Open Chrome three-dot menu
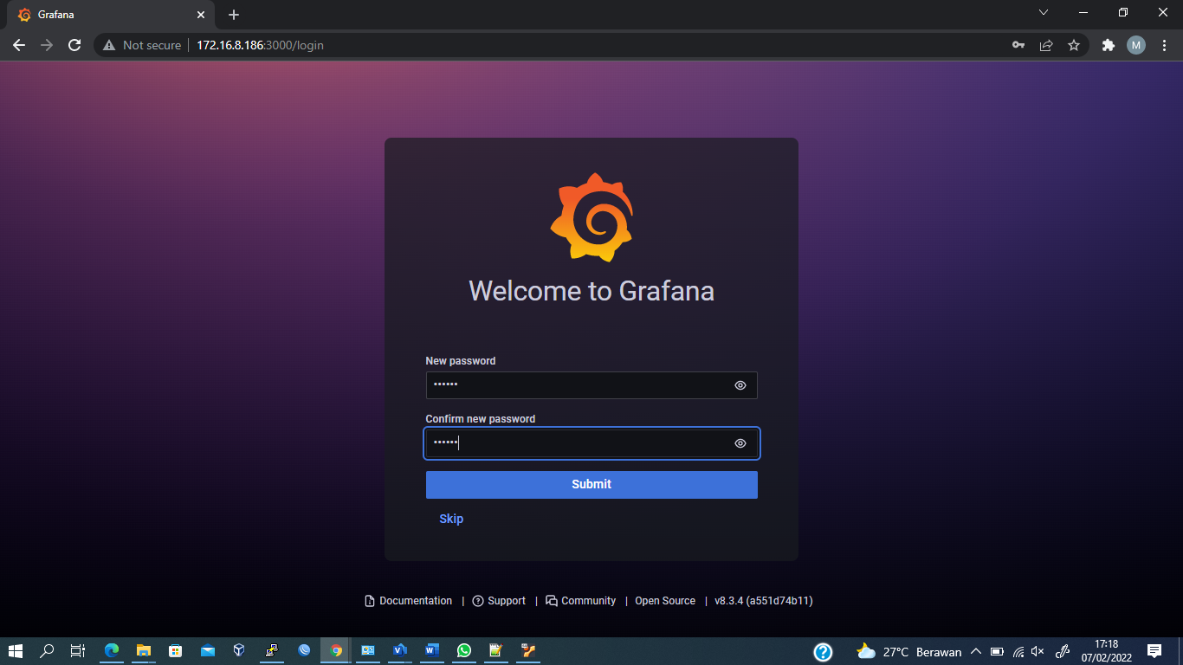This screenshot has height=665, width=1183. pos(1164,45)
